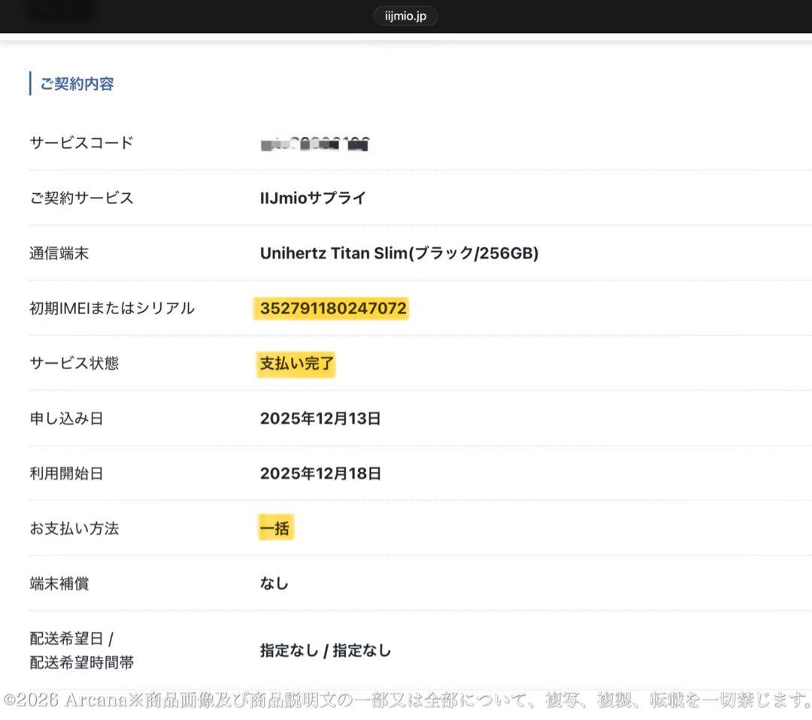This screenshot has height=720, width=812.
Task: Select the application date 2025年12月13日
Action: [x=321, y=418]
